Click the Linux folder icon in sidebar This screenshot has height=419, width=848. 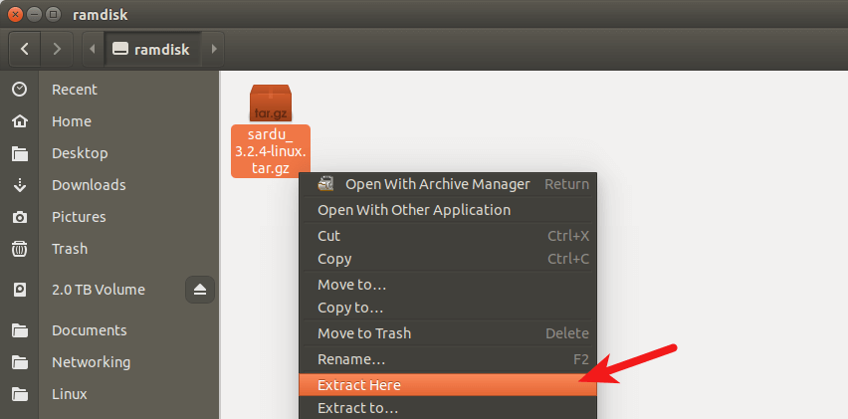20,394
